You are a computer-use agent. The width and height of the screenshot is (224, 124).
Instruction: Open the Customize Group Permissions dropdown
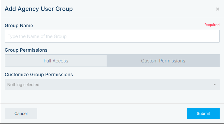112,85
